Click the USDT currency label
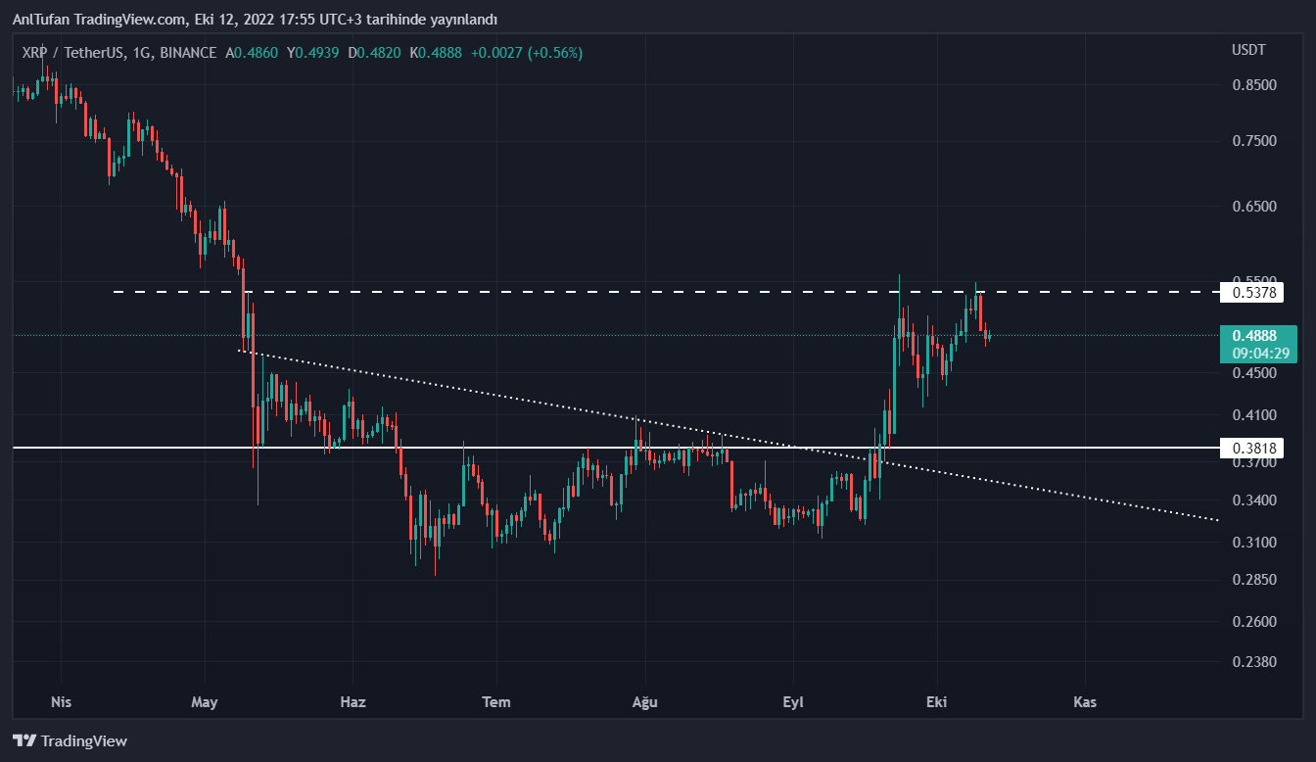The width and height of the screenshot is (1316, 762). [x=1248, y=50]
